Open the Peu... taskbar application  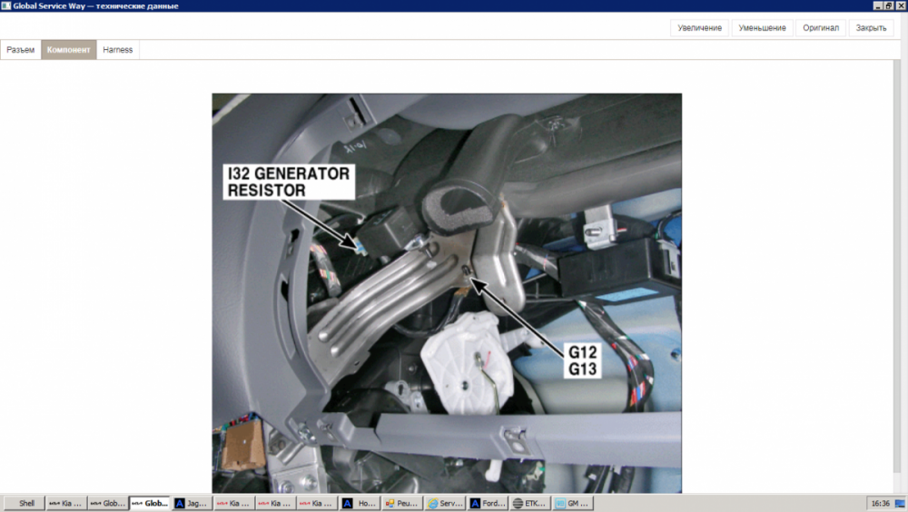401,503
